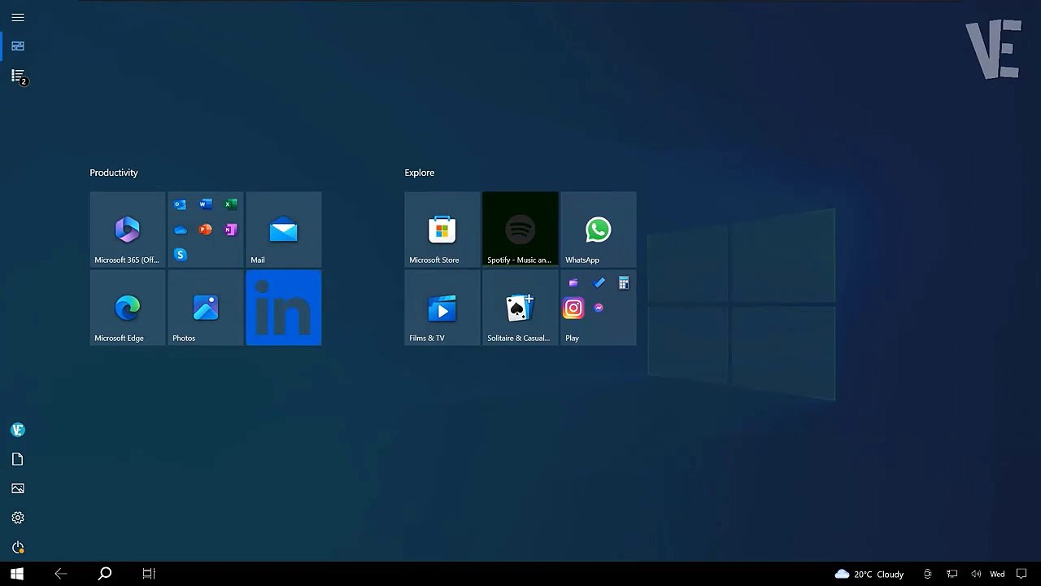This screenshot has height=586, width=1041.
Task: Launch OneNote from the Office folder tile
Action: (231, 230)
